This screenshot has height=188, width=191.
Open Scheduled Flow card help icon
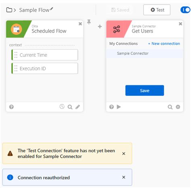[x=11, y=107]
